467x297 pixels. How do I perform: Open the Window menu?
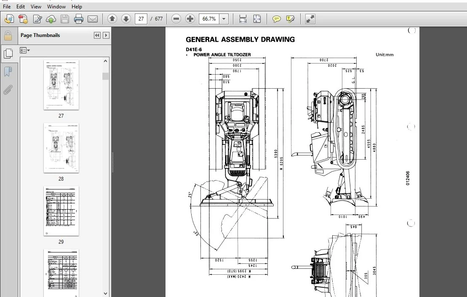tap(56, 7)
